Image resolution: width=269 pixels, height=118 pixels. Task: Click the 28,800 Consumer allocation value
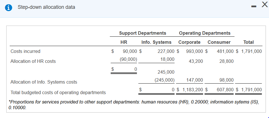coord(226,61)
